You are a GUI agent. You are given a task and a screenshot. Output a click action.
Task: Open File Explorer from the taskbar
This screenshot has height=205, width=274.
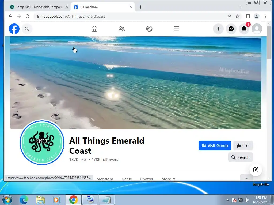40,200
